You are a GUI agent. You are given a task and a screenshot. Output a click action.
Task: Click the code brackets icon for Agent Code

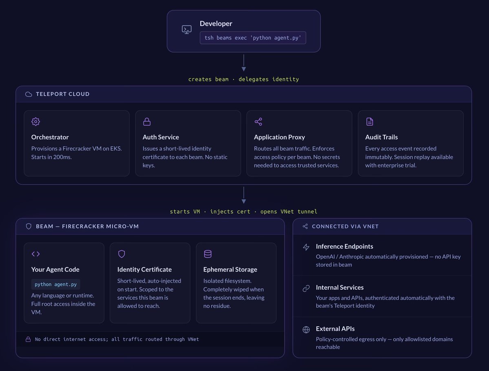coord(35,254)
